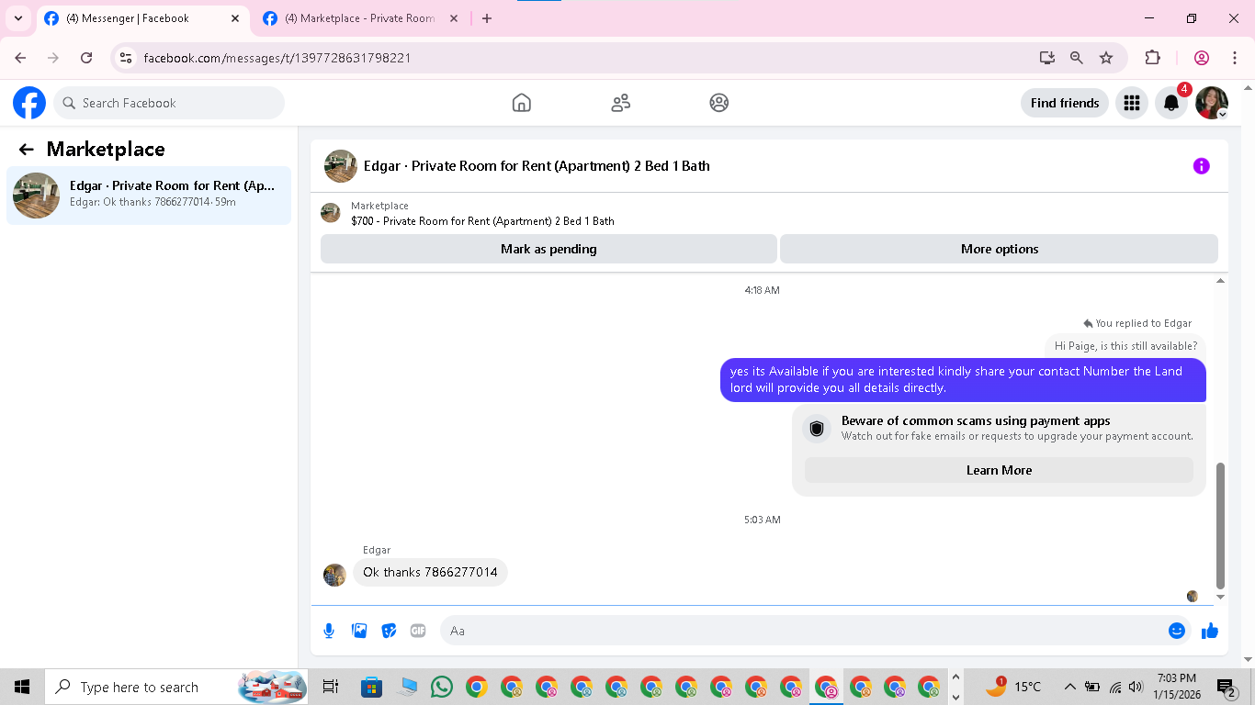The width and height of the screenshot is (1255, 705).
Task: Open the tab search dropdown arrow
Action: [17, 18]
